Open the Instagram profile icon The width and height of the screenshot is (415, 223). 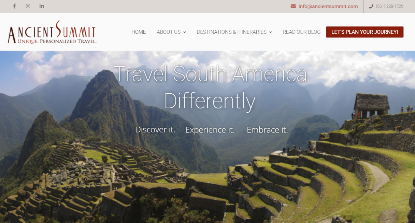(x=28, y=6)
